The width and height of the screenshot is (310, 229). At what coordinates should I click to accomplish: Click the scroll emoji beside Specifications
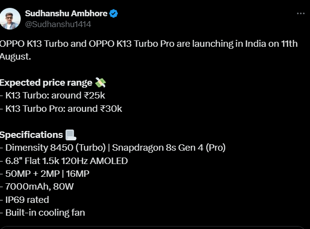click(70, 134)
